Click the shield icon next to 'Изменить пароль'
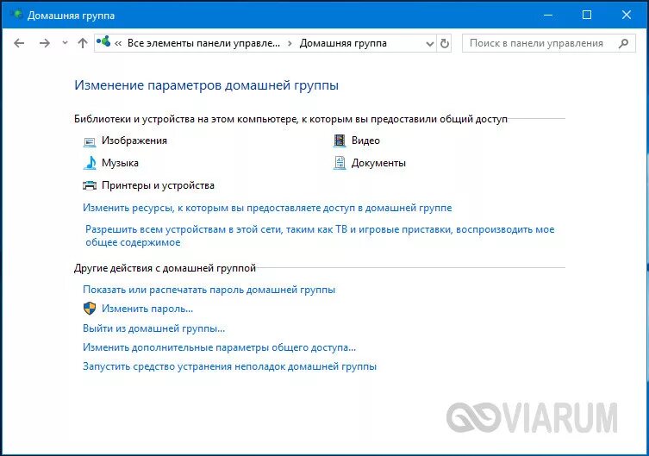649x456 pixels. click(90, 309)
